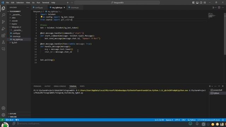Toggle Secondary Side Bar layout
This screenshot has width=226, height=127.
point(201,2)
